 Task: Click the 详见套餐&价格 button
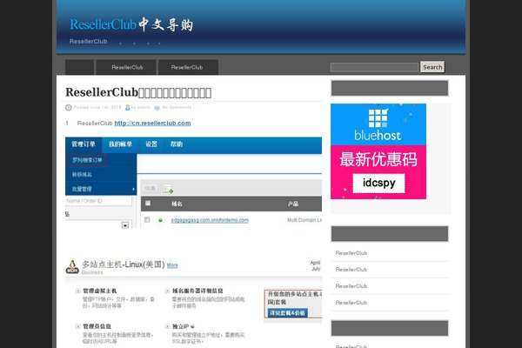point(288,313)
